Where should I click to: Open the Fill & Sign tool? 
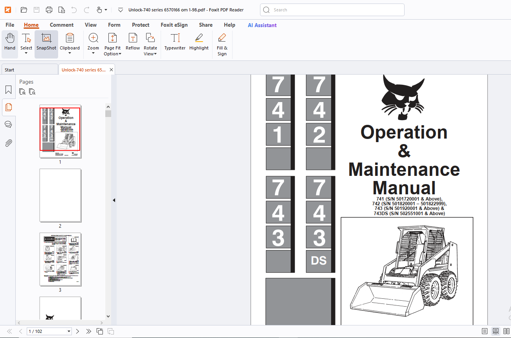pyautogui.click(x=222, y=44)
